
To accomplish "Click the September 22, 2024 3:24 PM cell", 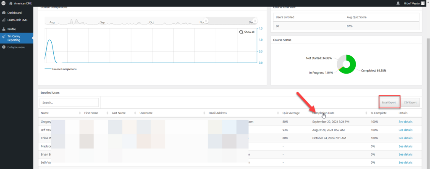I will tap(331, 122).
